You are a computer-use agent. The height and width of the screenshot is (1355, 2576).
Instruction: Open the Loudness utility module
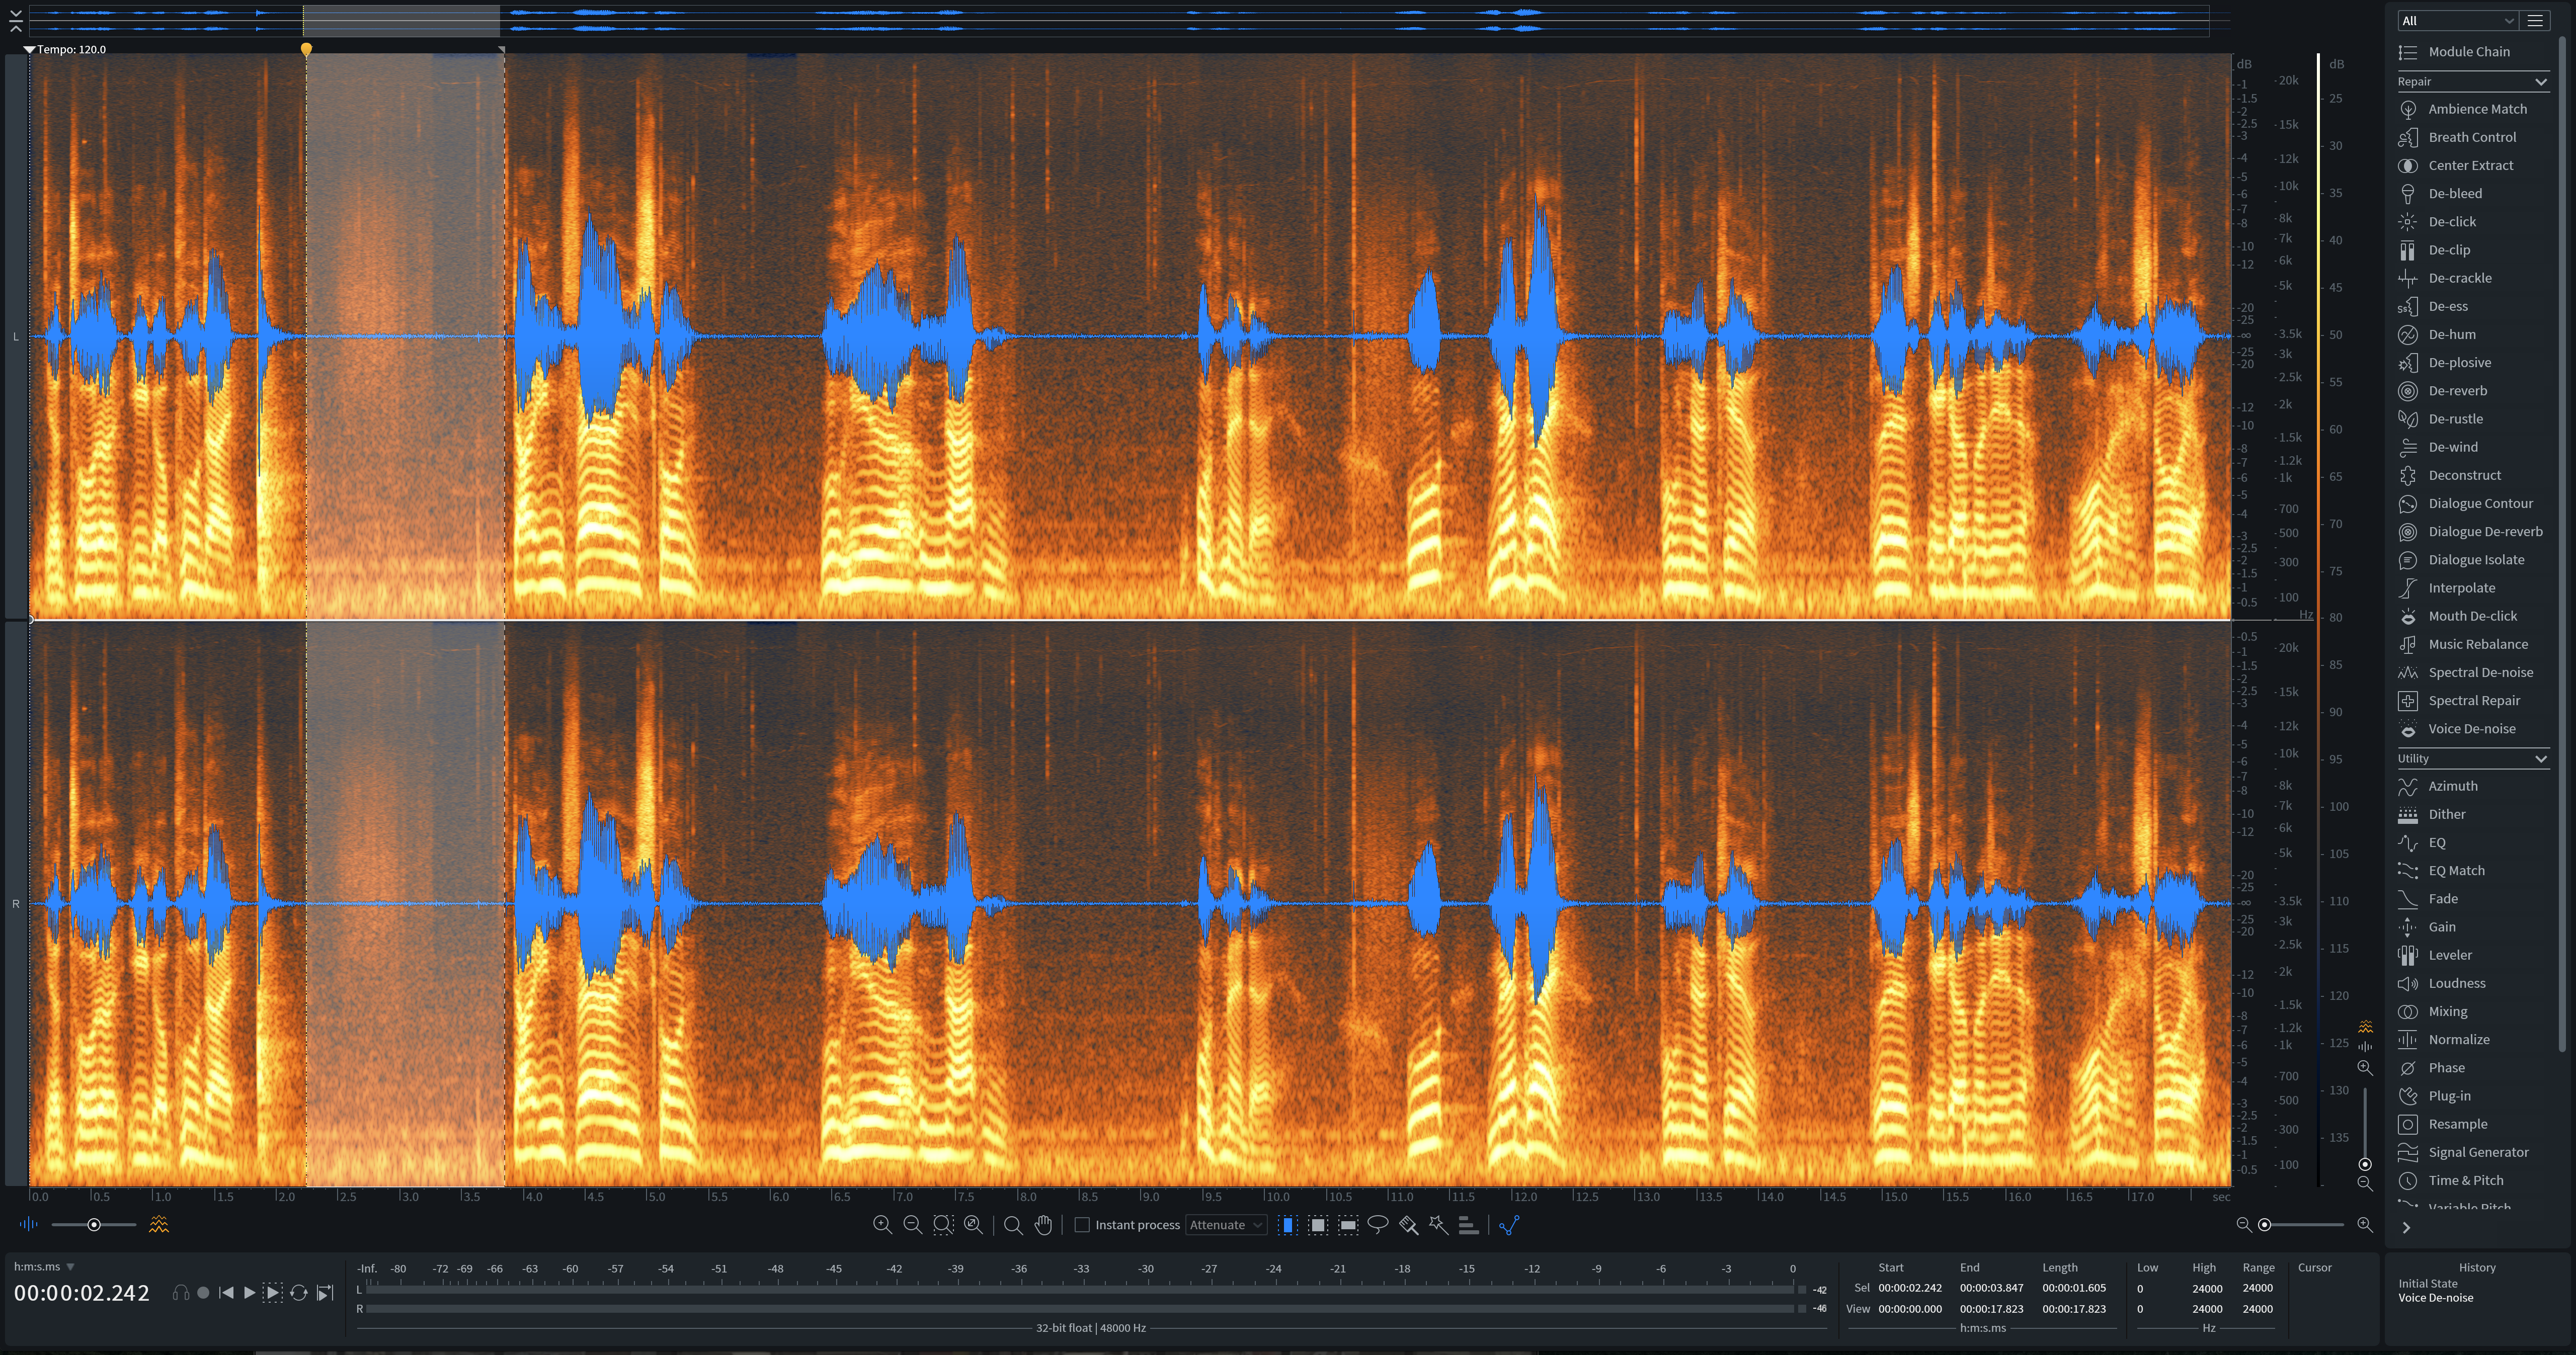coord(2473,983)
